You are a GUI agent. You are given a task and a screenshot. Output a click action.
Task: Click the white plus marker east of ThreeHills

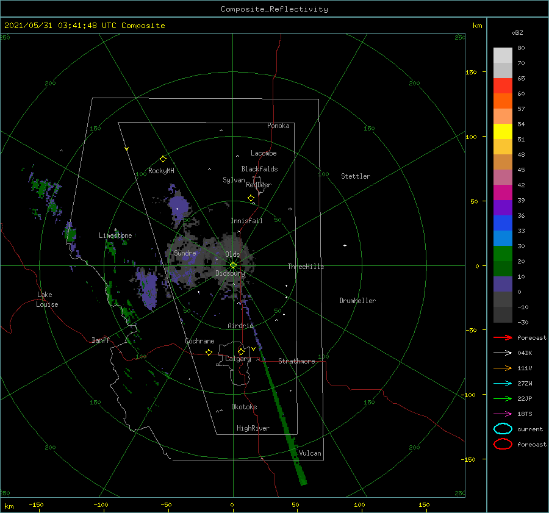pyautogui.click(x=345, y=245)
